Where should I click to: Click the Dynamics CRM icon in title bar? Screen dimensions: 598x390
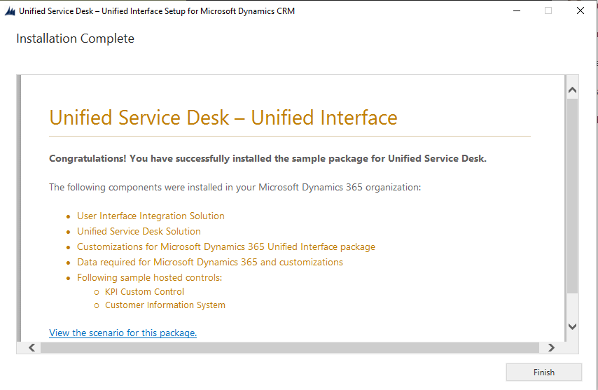10,11
